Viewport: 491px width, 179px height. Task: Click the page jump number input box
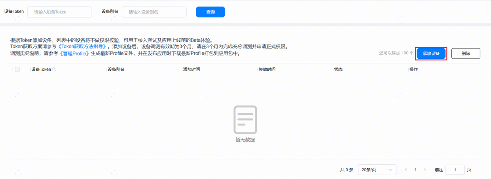[455, 170]
